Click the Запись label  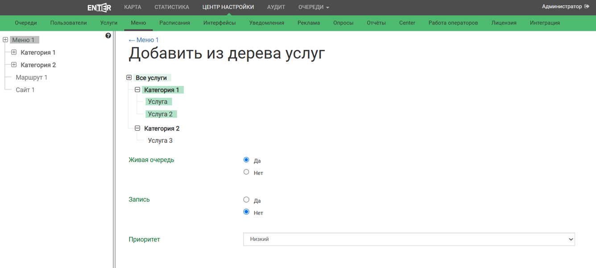click(x=139, y=199)
